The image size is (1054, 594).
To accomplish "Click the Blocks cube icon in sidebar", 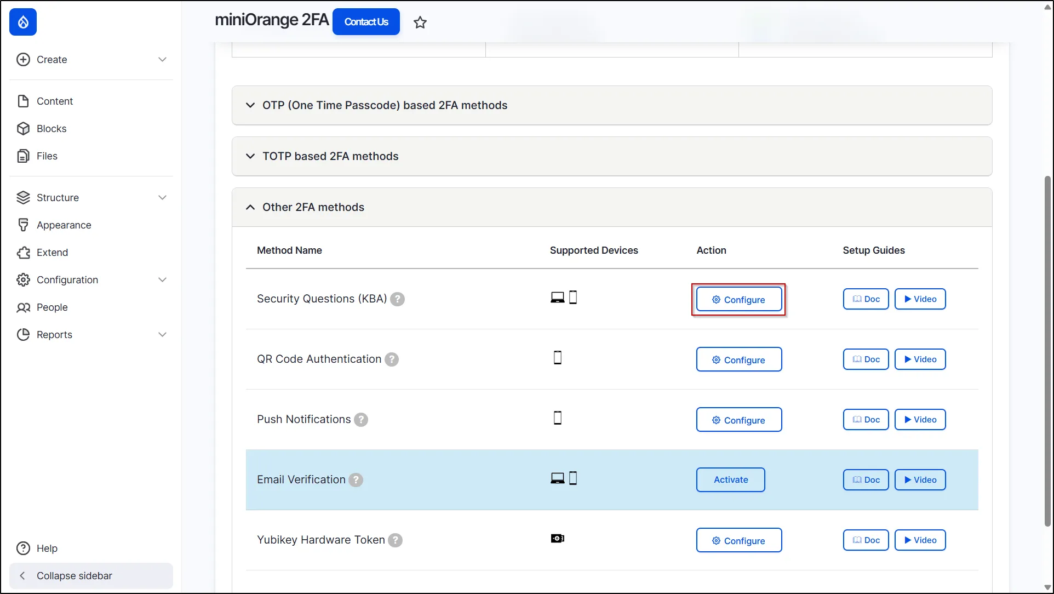I will [x=23, y=128].
